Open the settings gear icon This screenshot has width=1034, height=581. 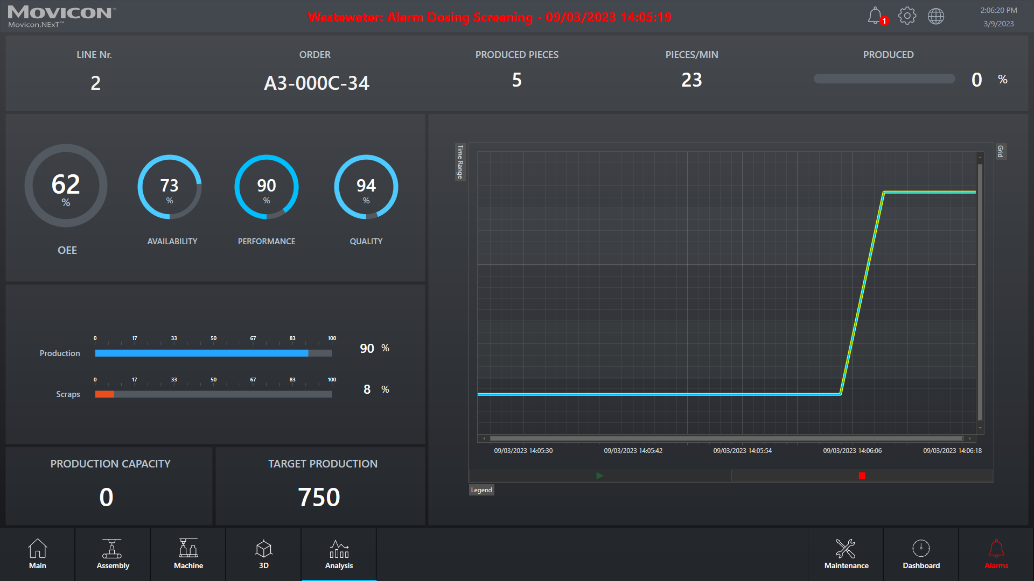[907, 16]
